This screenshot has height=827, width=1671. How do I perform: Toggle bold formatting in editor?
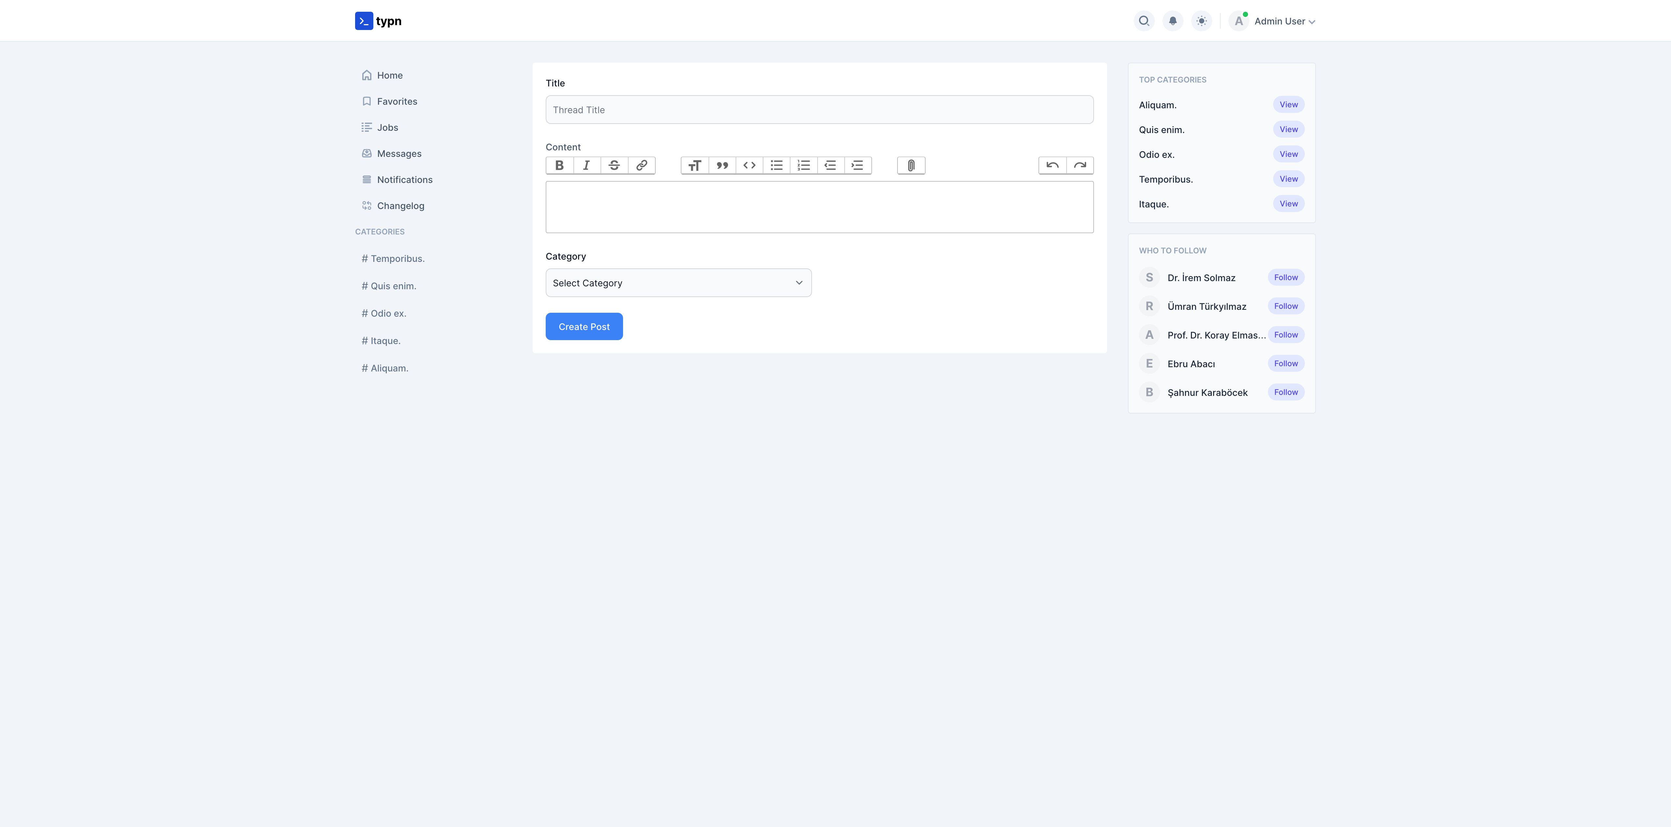click(559, 165)
